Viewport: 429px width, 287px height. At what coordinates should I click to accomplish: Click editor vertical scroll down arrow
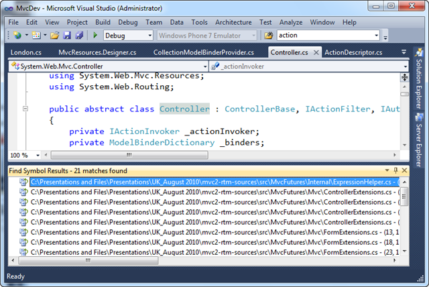(405, 145)
